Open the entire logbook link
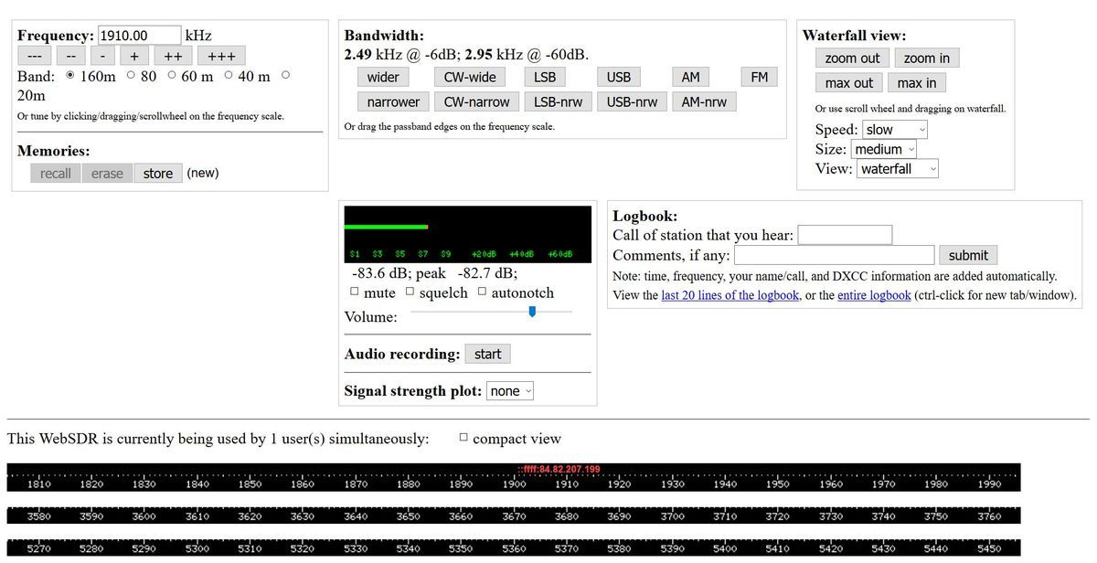Screen dimensions: 1097x563 (x=874, y=295)
